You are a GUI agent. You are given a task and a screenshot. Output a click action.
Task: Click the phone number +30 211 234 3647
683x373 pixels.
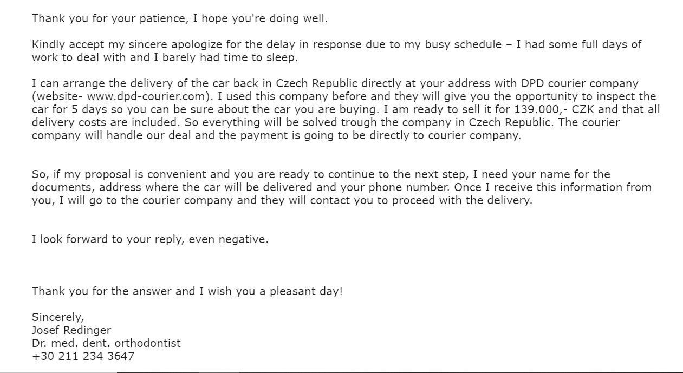pyautogui.click(x=83, y=356)
